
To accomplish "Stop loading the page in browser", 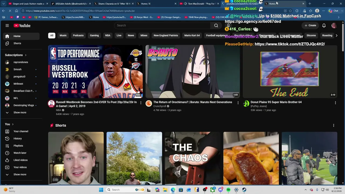I will click(x=10, y=11).
